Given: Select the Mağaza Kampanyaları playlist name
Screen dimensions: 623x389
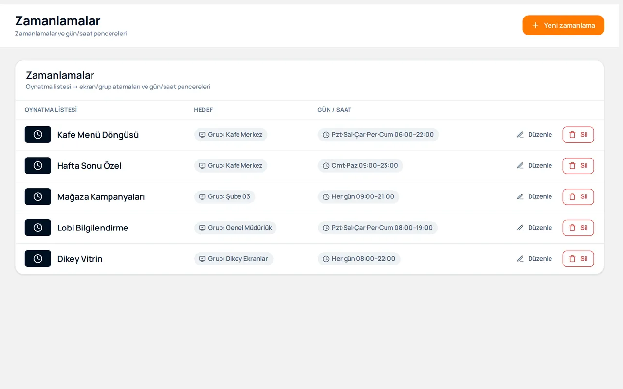Looking at the screenshot, I should (101, 196).
